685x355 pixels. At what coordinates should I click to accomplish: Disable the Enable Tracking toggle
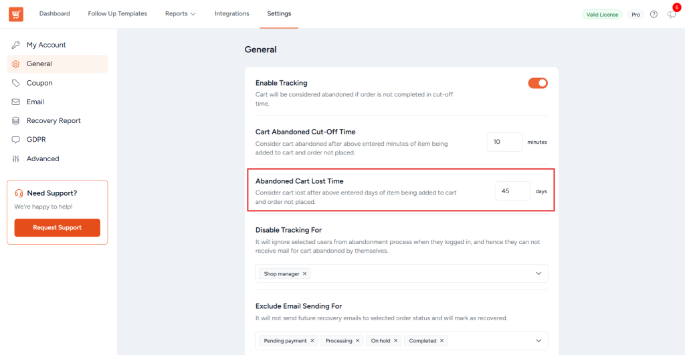[x=538, y=83]
